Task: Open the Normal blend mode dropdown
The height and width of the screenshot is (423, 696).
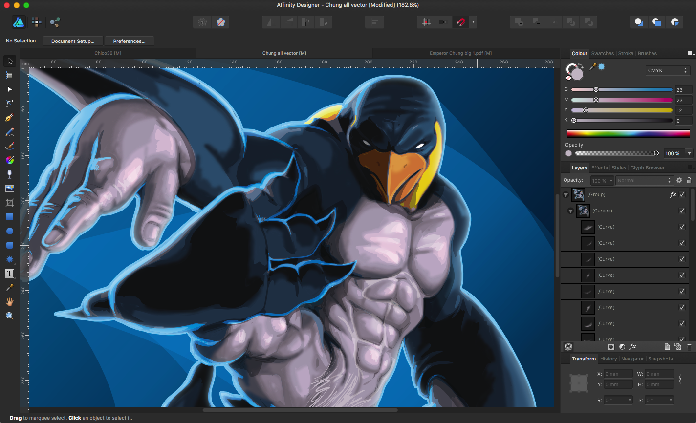Action: point(644,180)
